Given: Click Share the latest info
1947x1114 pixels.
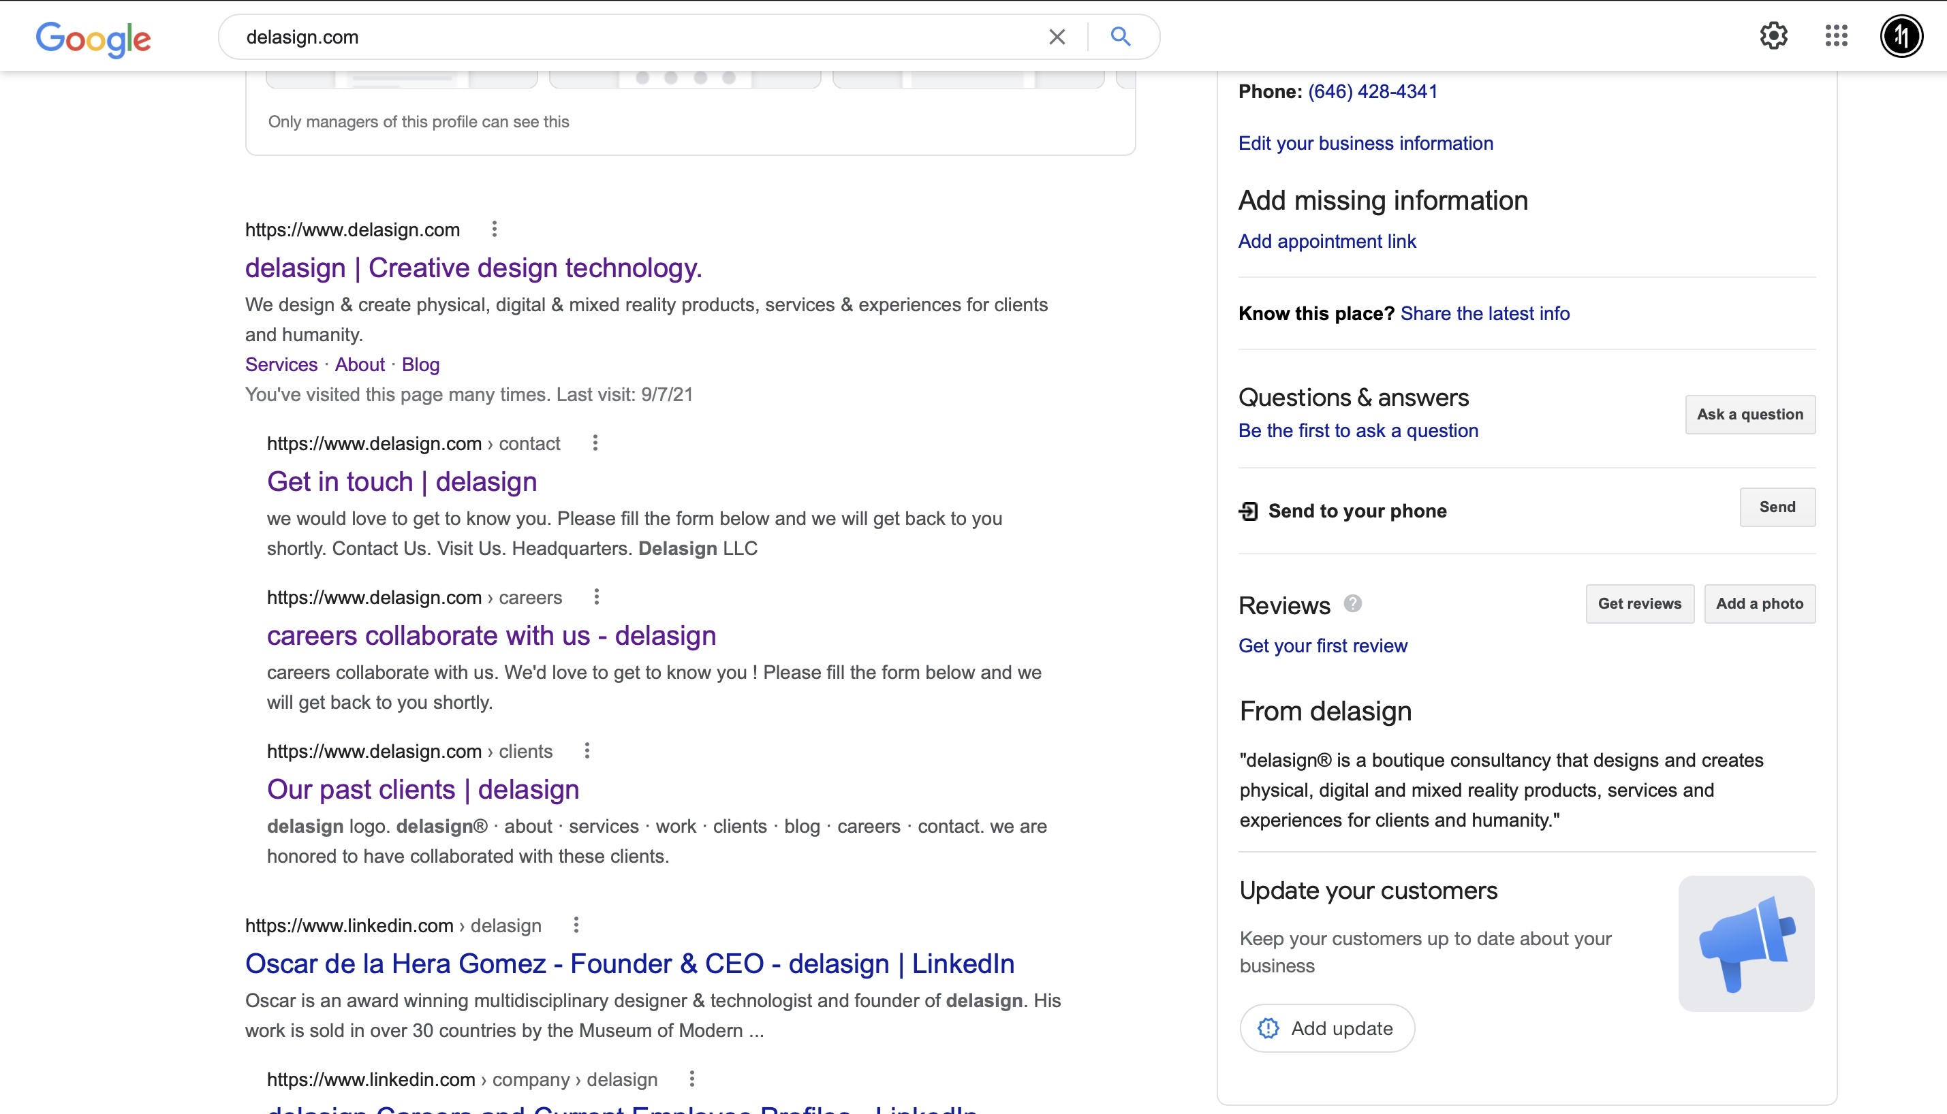Looking at the screenshot, I should pyautogui.click(x=1484, y=314).
